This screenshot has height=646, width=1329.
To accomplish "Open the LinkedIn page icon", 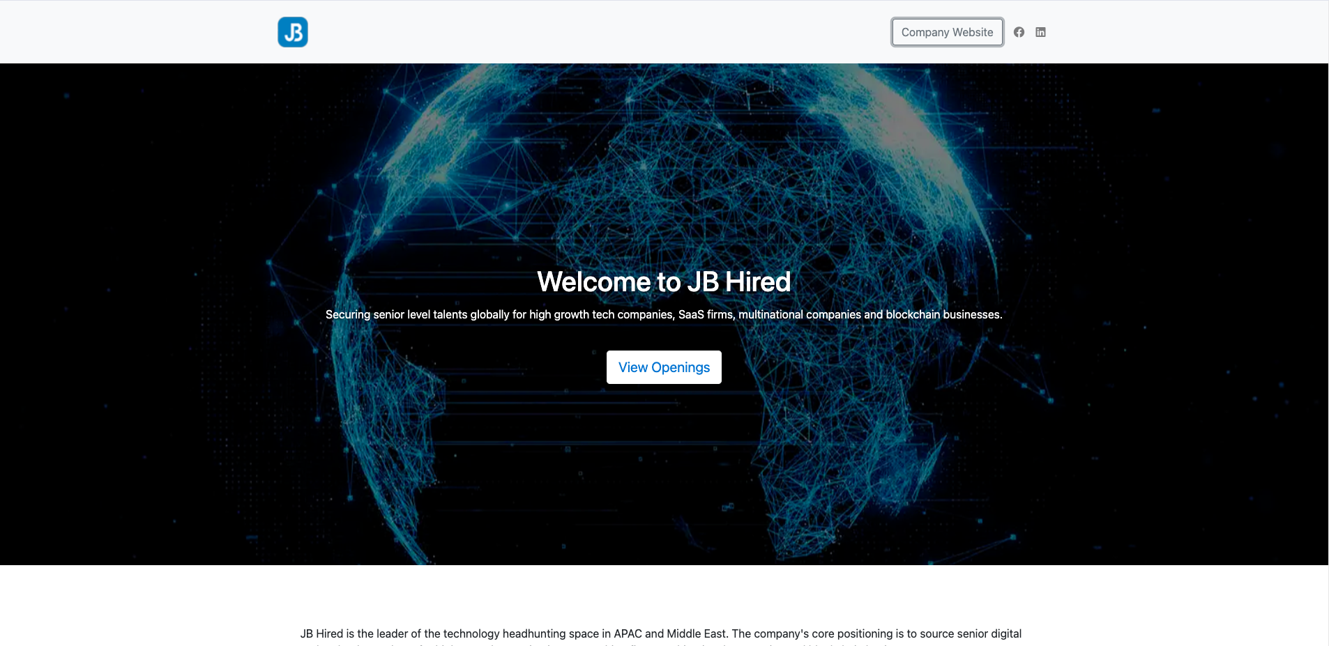I will click(1040, 32).
